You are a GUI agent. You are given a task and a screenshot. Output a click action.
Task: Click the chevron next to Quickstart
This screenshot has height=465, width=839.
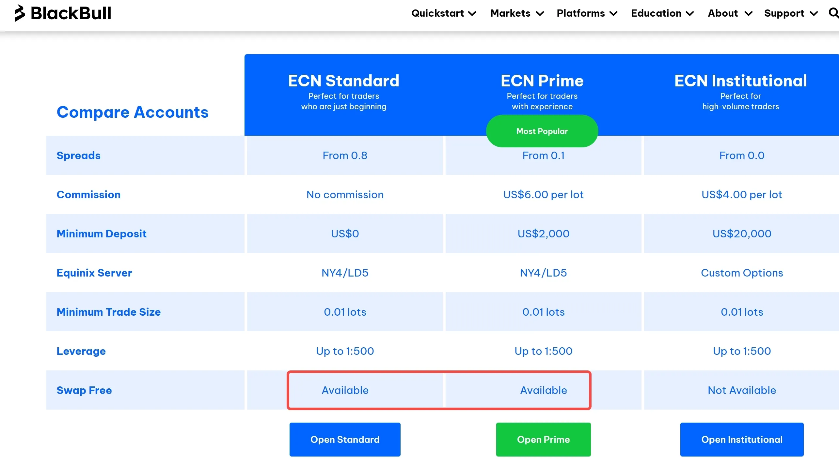(x=473, y=14)
